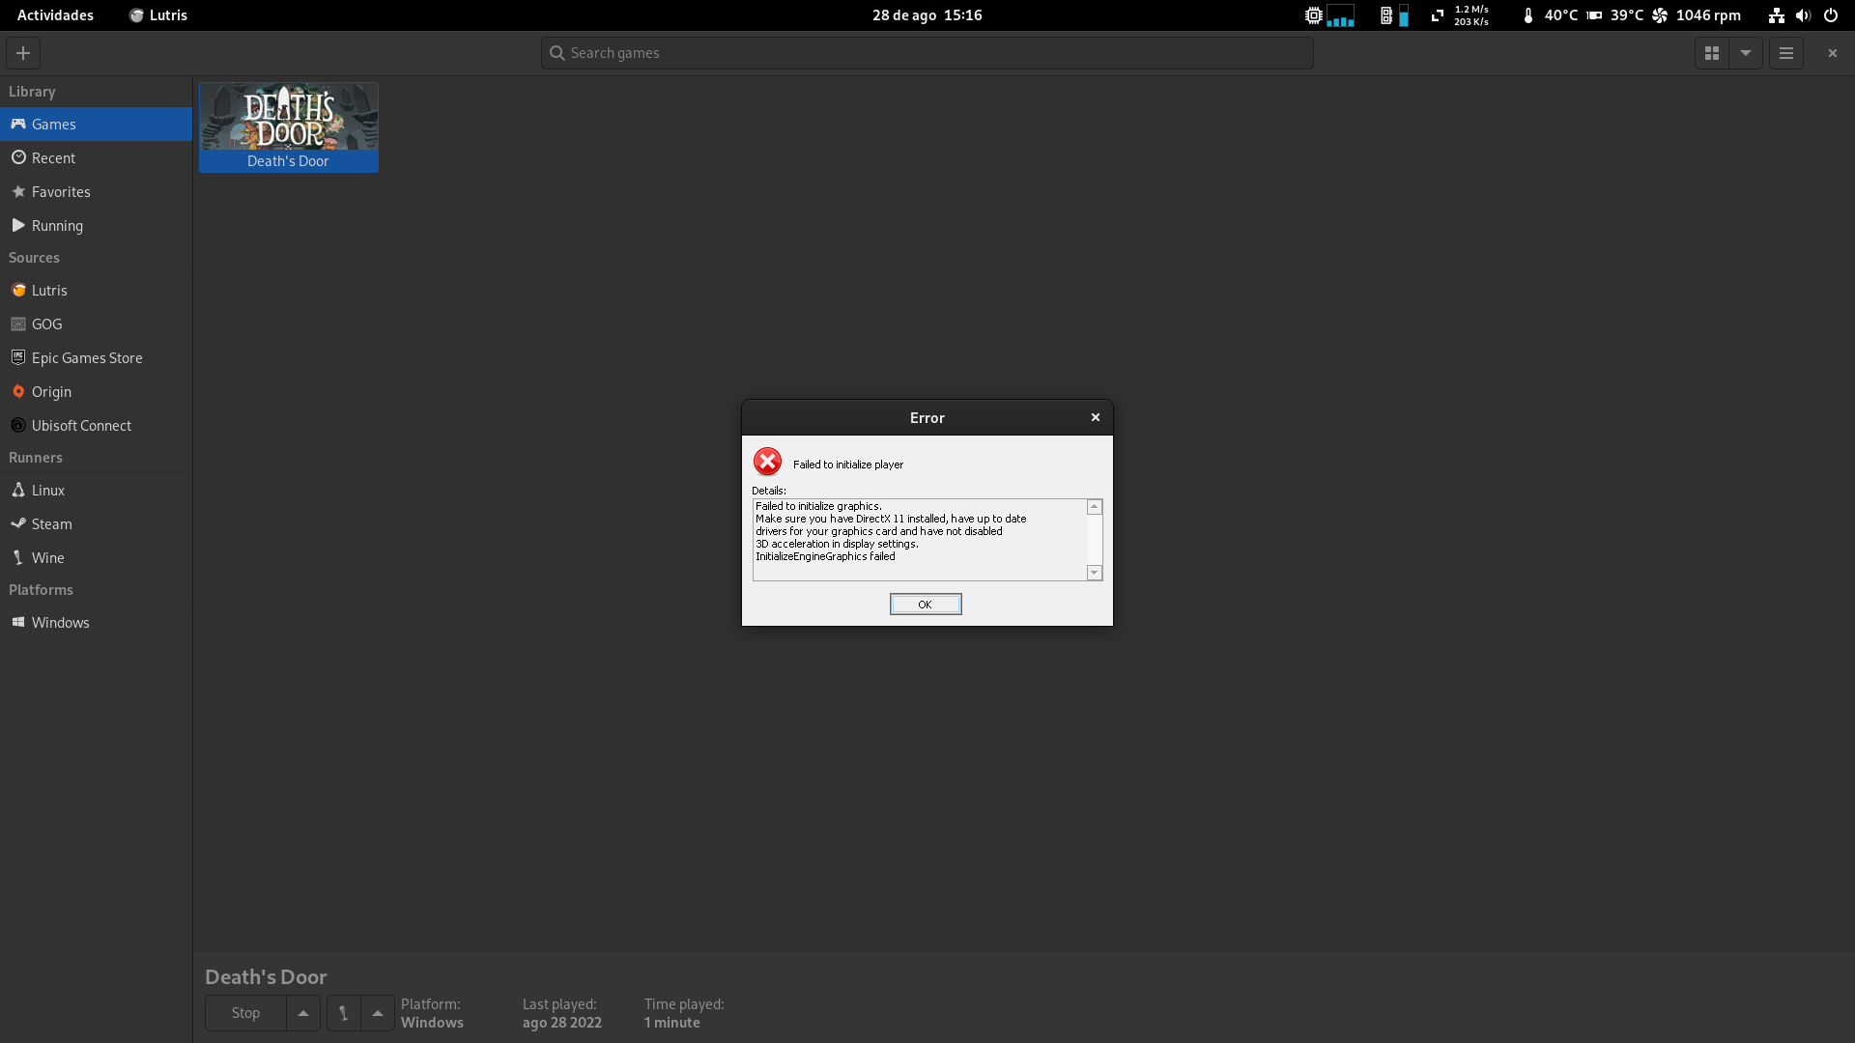
Task: Add a new game with the plus icon
Action: click(x=22, y=53)
